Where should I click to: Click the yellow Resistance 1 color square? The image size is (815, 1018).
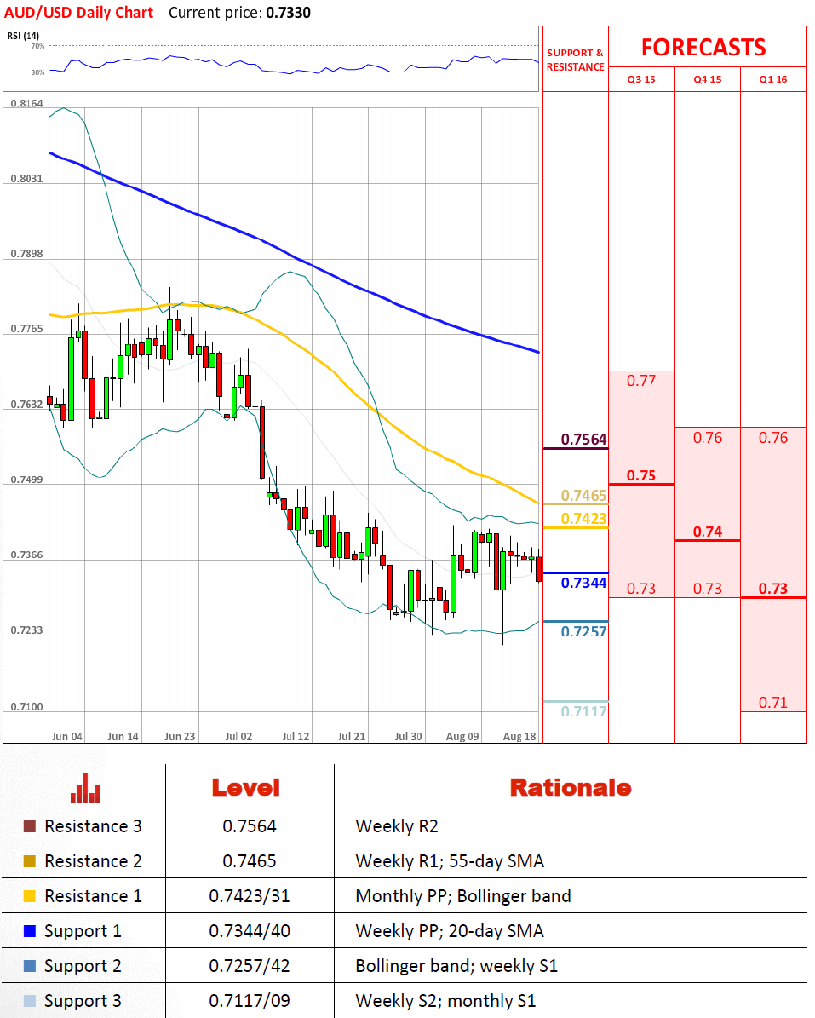[30, 896]
